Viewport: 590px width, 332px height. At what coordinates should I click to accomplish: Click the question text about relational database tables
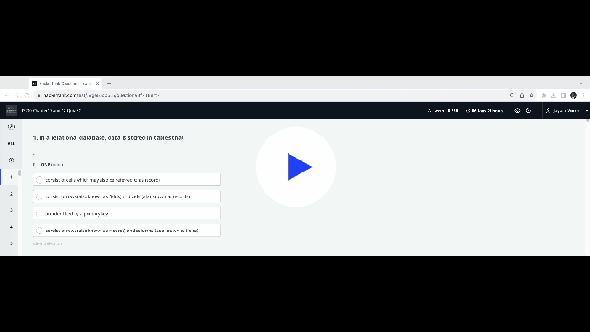pyautogui.click(x=109, y=138)
